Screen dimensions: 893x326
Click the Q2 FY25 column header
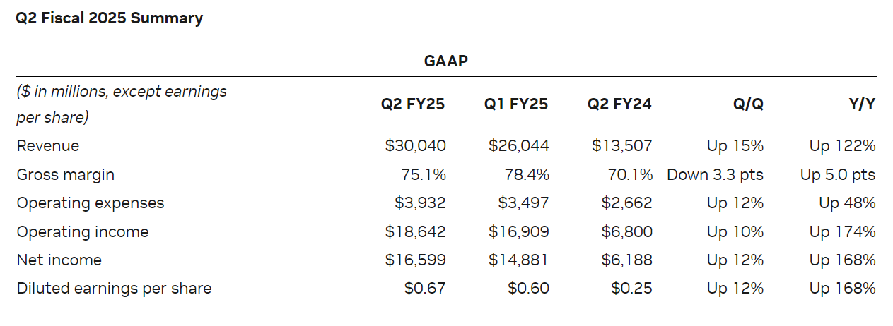pos(413,104)
